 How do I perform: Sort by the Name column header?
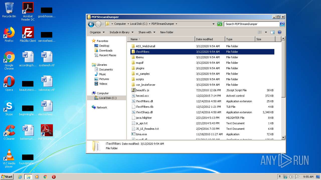pyautogui.click(x=161, y=39)
